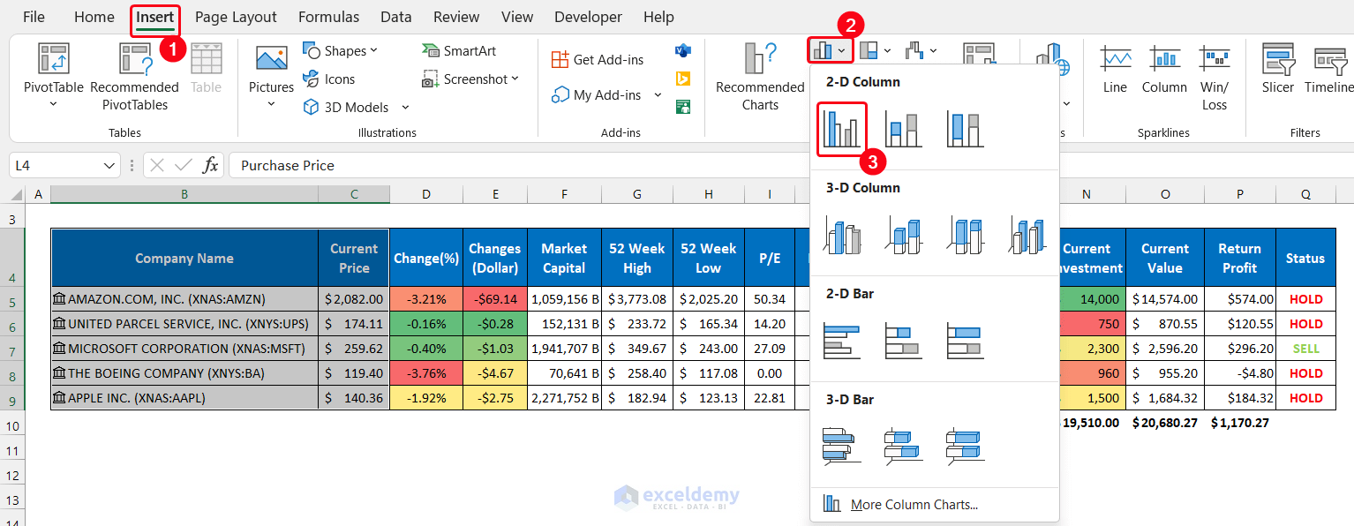Insert a Line sparkline
1354x526 pixels.
click(1115, 69)
